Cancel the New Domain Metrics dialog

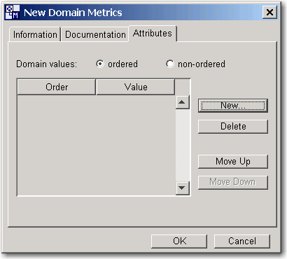(242, 241)
